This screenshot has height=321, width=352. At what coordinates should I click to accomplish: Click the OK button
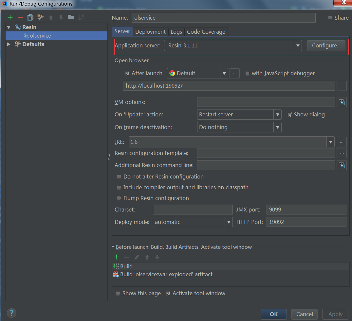pyautogui.click(x=274, y=314)
